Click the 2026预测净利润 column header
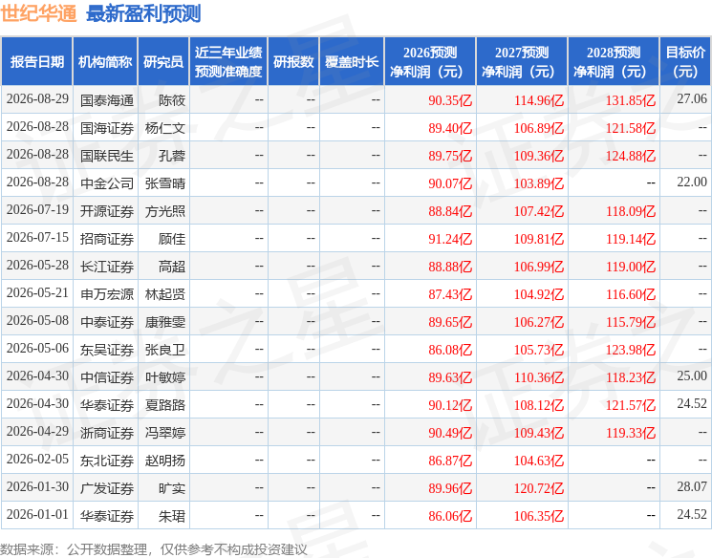This screenshot has height=558, width=712. (x=430, y=62)
